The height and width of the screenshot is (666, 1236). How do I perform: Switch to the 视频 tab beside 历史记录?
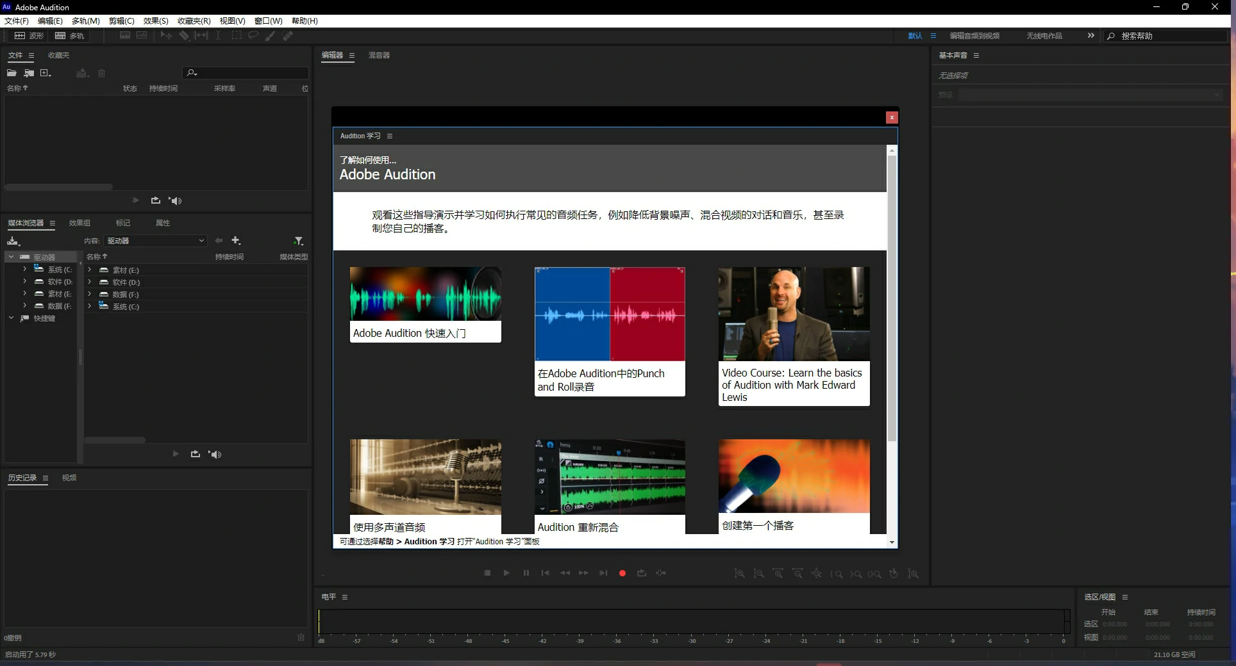(x=69, y=478)
